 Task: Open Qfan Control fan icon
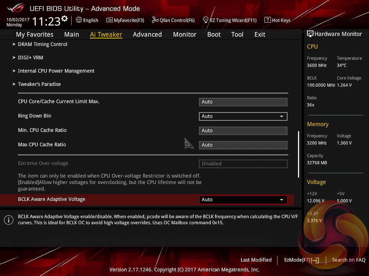point(155,20)
